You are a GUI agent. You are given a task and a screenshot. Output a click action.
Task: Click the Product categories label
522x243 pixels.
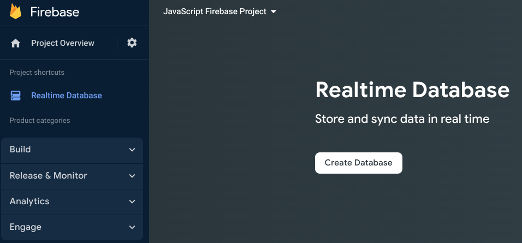point(40,120)
